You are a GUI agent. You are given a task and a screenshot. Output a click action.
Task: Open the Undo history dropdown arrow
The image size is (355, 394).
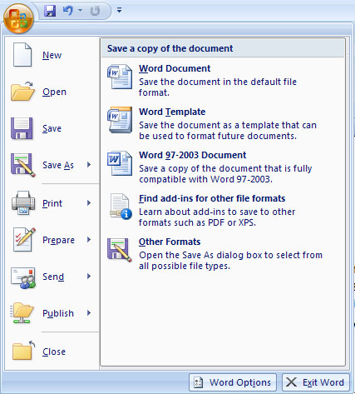pyautogui.click(x=80, y=11)
